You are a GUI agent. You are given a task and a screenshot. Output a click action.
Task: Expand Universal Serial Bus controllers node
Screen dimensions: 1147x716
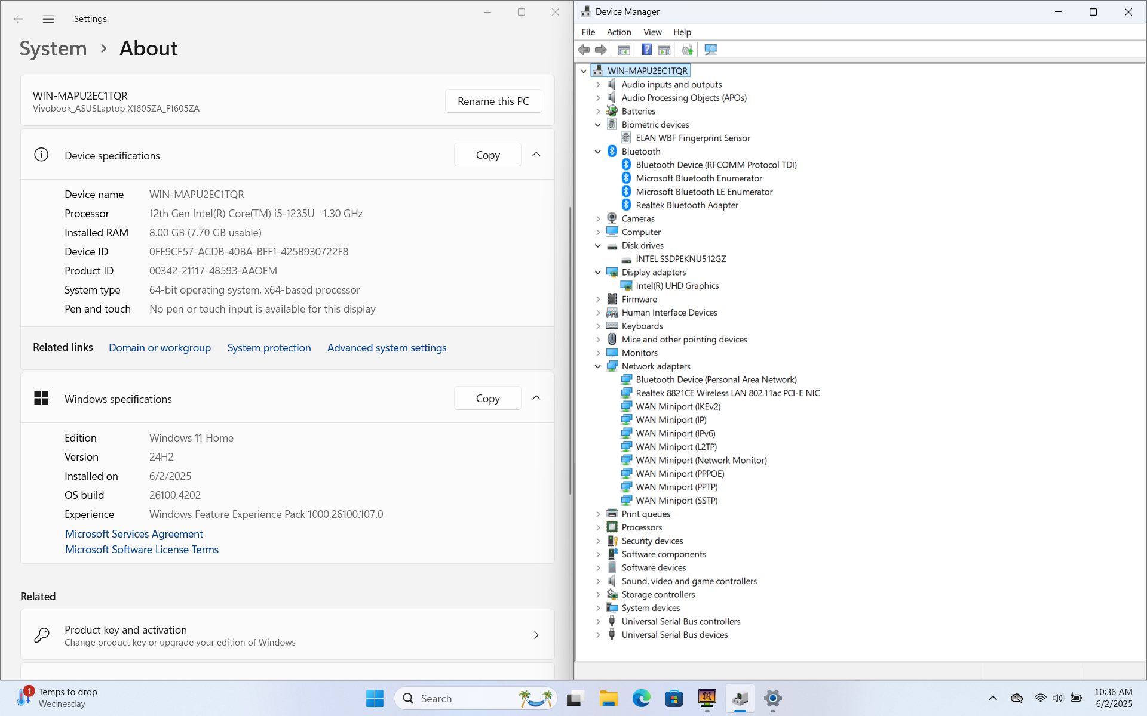598,622
